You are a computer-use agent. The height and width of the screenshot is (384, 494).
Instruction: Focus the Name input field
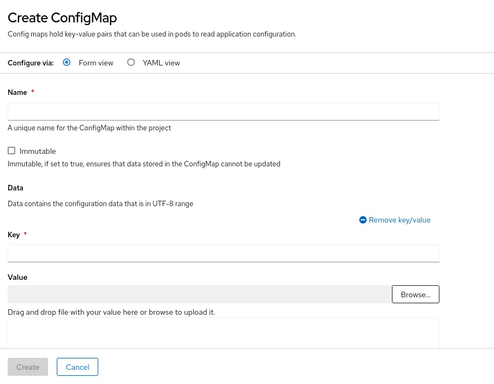tap(223, 111)
